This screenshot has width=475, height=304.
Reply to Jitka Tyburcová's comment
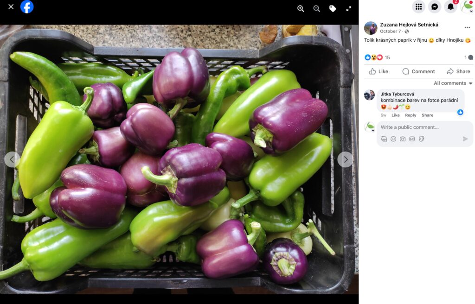tap(411, 115)
